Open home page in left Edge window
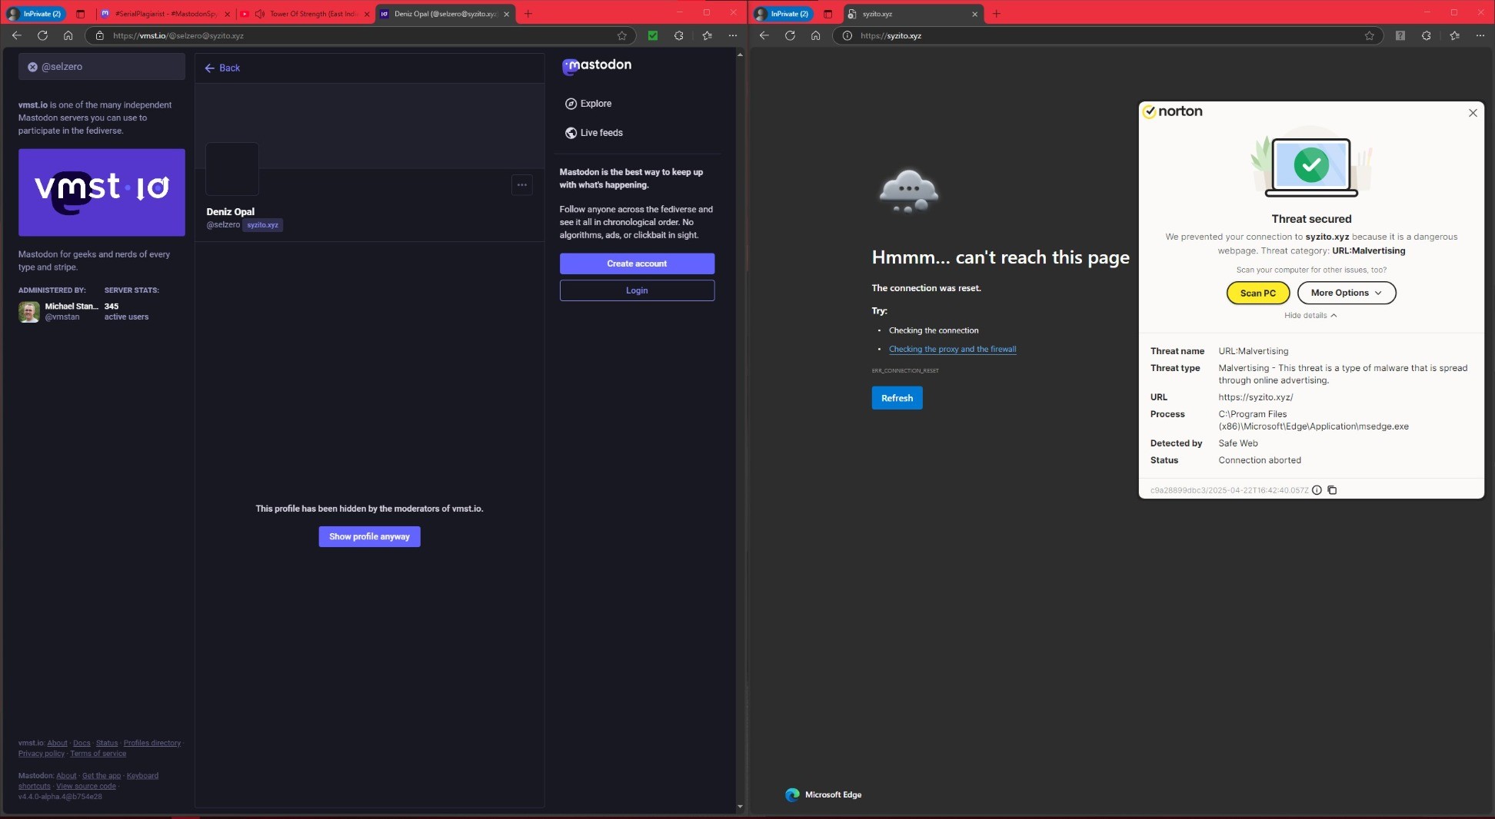The image size is (1495, 819). point(68,35)
